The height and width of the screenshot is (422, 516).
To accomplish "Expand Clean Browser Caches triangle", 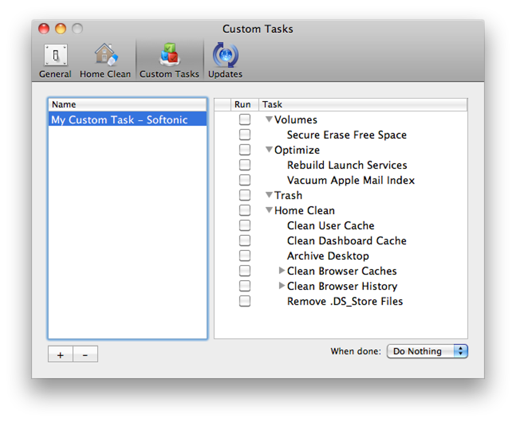I will [281, 270].
